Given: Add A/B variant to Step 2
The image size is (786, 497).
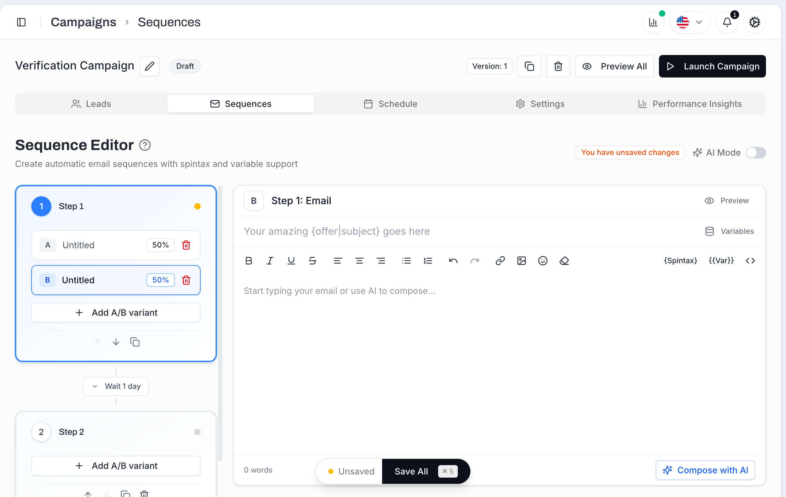Looking at the screenshot, I should click(x=116, y=466).
